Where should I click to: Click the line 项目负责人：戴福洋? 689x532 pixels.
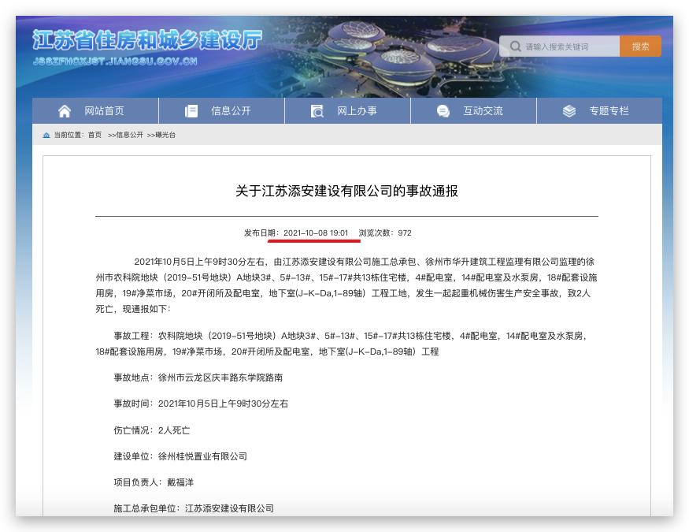154,482
